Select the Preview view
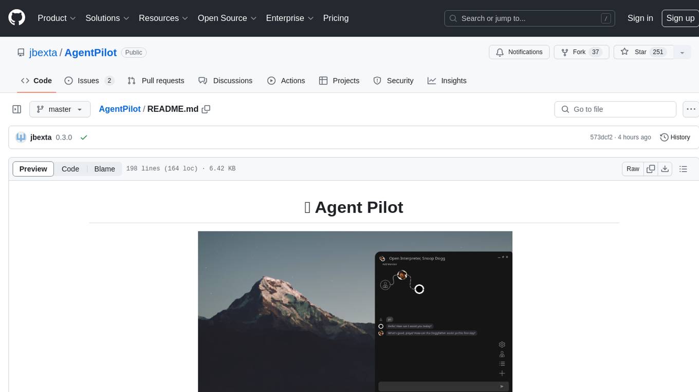This screenshot has height=392, width=699. tap(33, 169)
